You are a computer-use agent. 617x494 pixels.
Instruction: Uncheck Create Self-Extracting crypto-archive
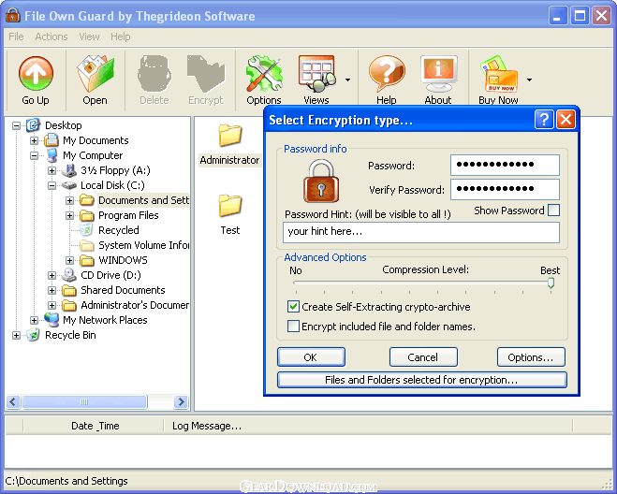click(293, 306)
